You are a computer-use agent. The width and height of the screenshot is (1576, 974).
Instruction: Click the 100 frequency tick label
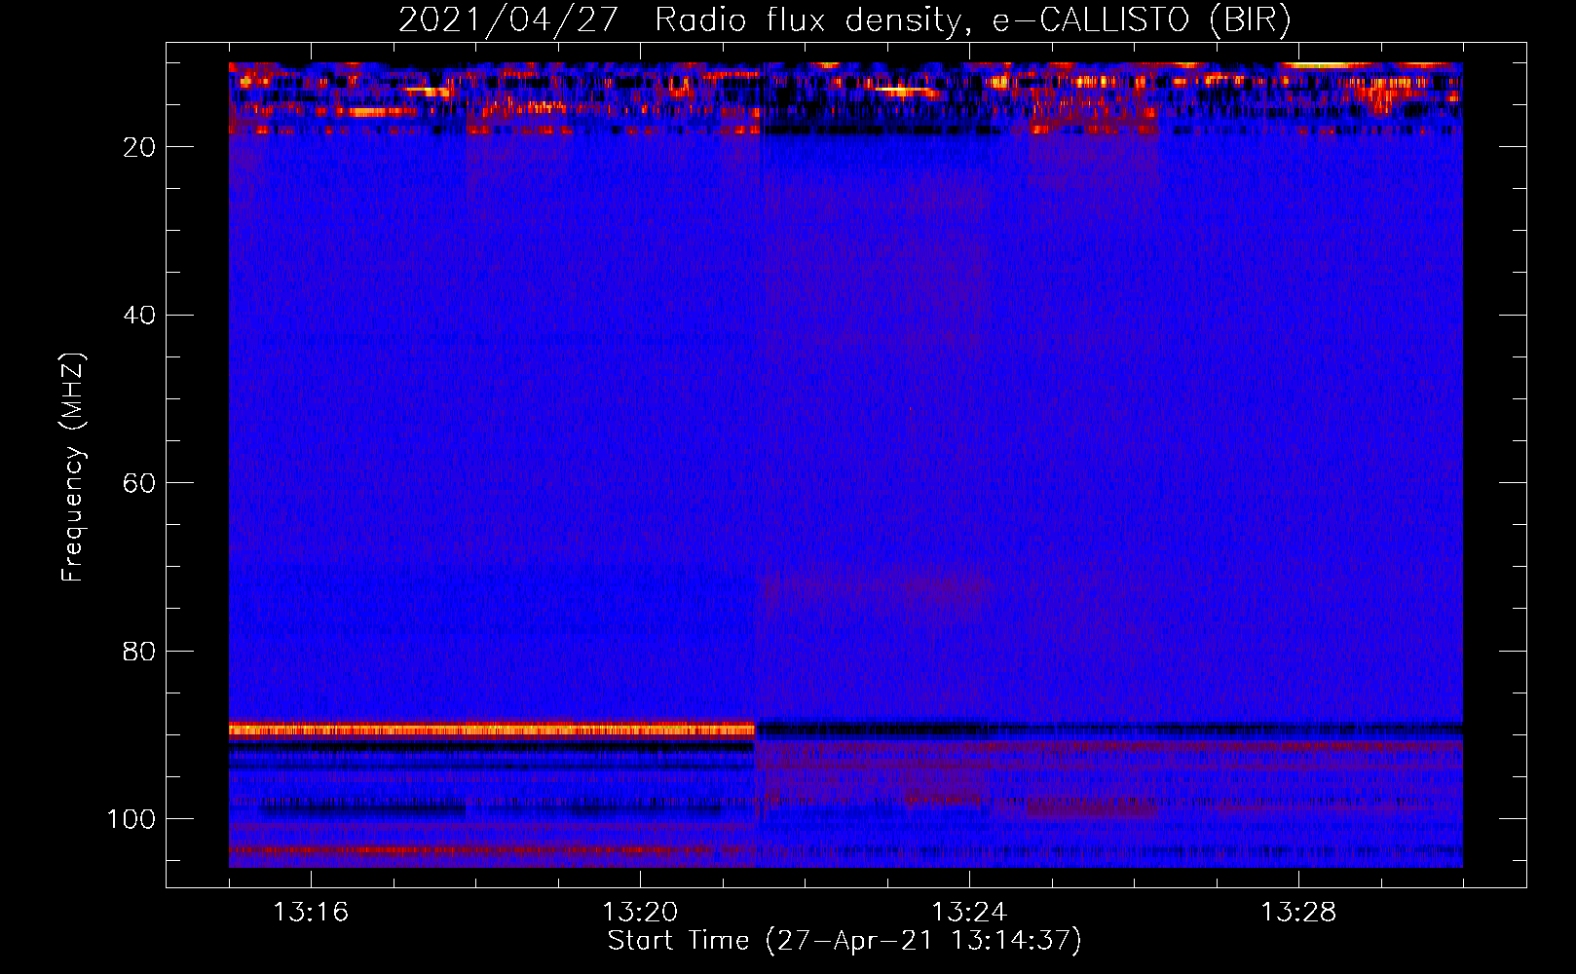tap(131, 819)
